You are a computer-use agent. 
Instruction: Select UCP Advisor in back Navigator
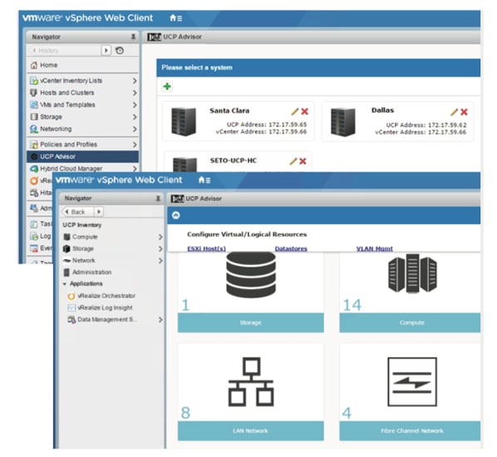pos(83,156)
